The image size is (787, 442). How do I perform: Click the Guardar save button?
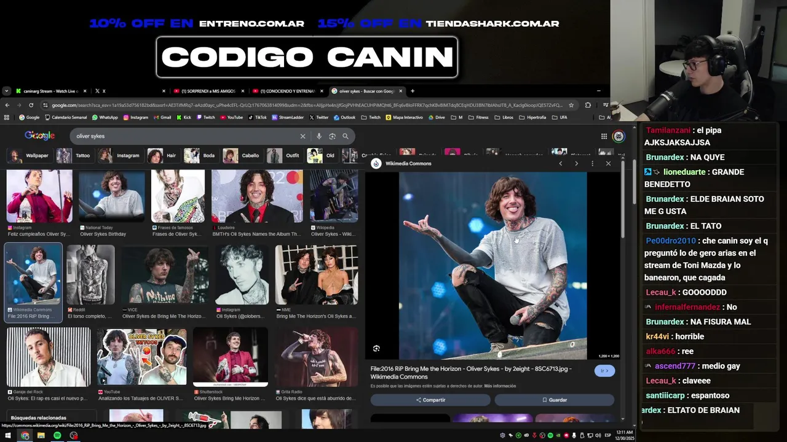555,400
